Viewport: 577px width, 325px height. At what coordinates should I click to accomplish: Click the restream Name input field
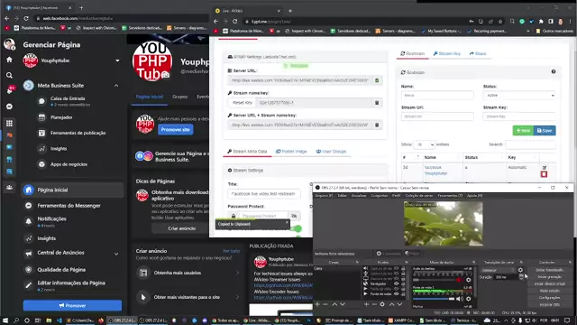(437, 95)
